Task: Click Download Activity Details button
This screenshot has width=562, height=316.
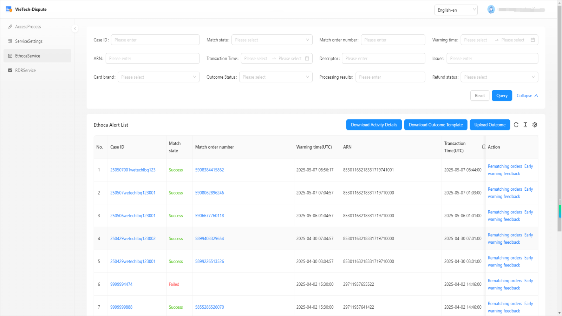Action: pyautogui.click(x=374, y=125)
